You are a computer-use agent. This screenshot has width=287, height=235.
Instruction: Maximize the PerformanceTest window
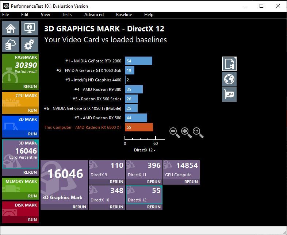point(261,6)
